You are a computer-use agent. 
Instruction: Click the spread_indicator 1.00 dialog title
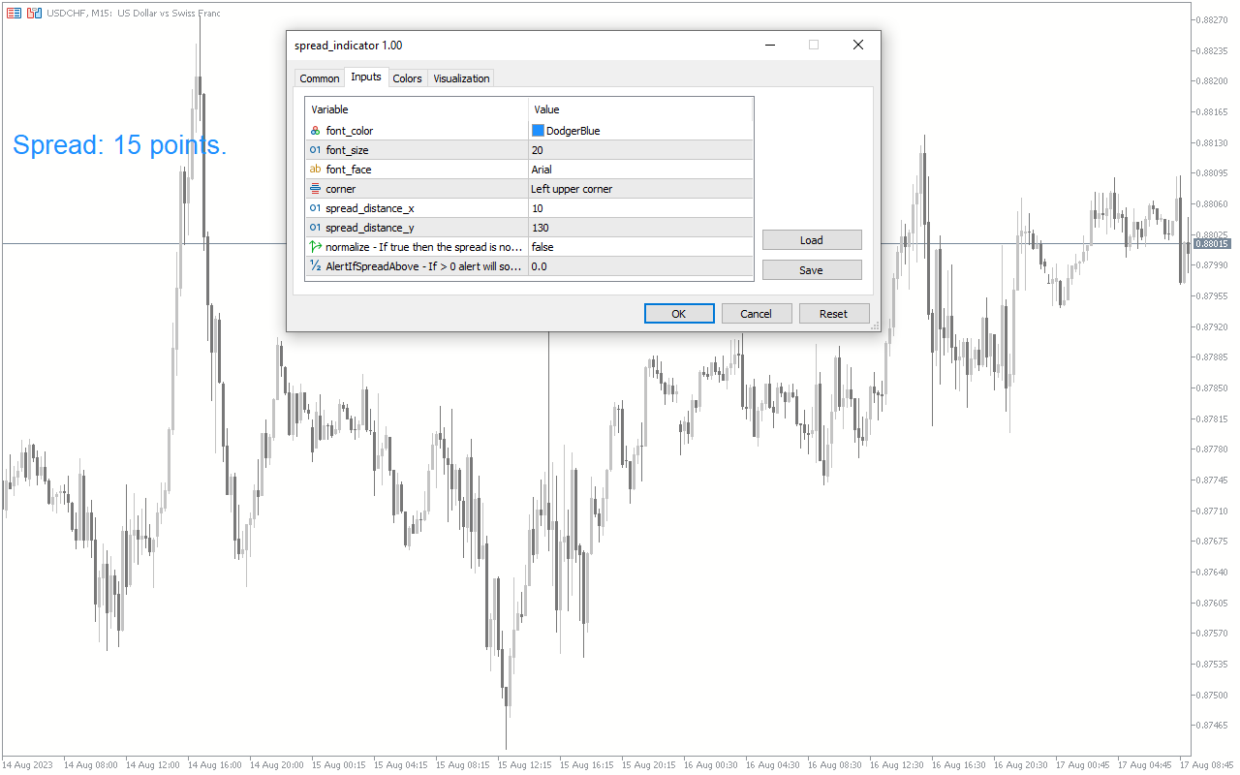349,46
